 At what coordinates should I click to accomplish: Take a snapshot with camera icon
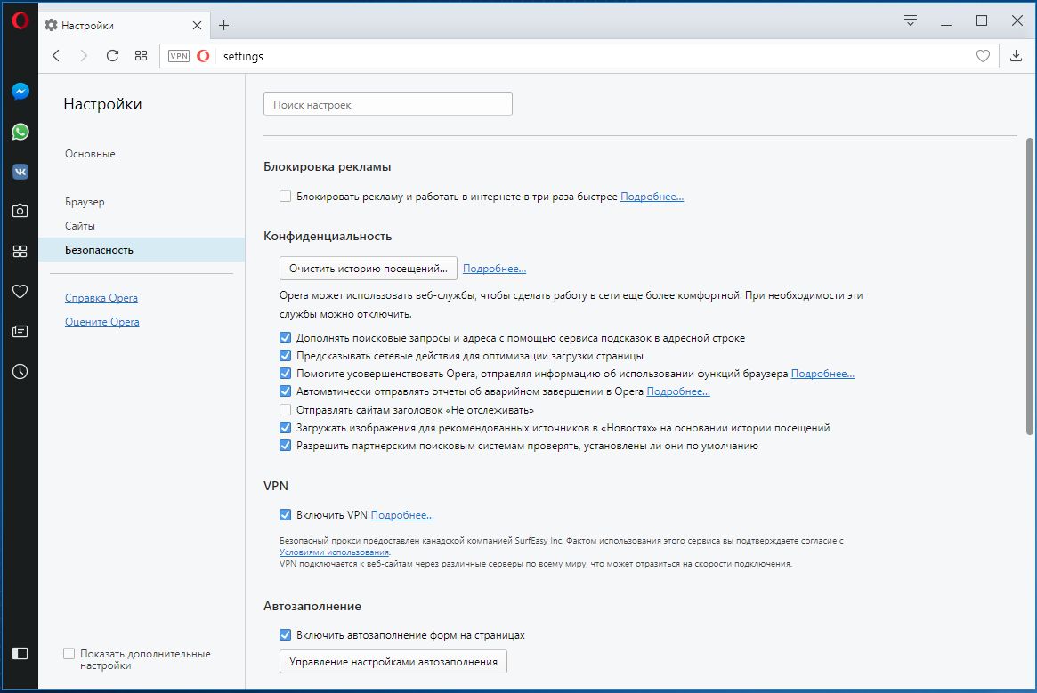coord(20,211)
